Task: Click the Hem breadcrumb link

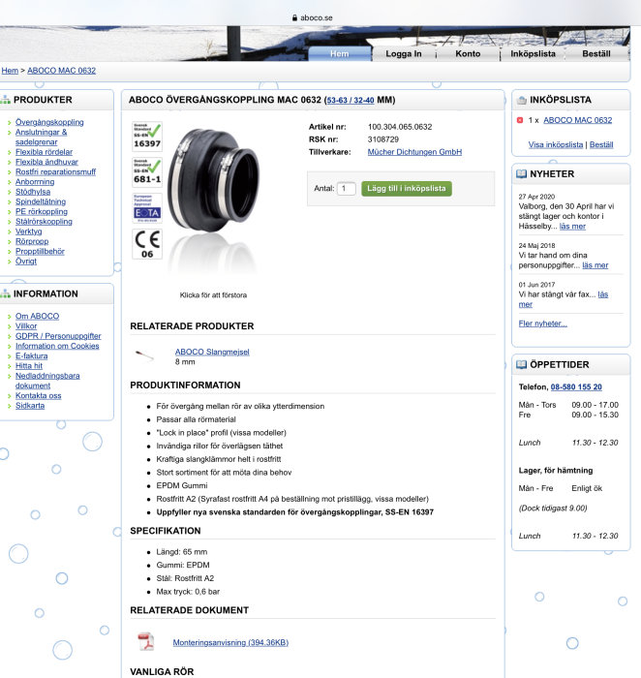Action: coord(10,71)
